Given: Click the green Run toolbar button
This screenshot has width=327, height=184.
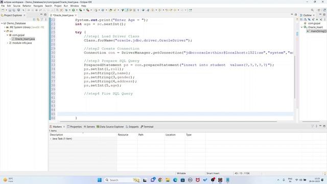Looking at the screenshot, I should pos(74,10).
